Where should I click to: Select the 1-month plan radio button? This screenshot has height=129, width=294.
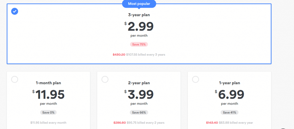coord(15,79)
